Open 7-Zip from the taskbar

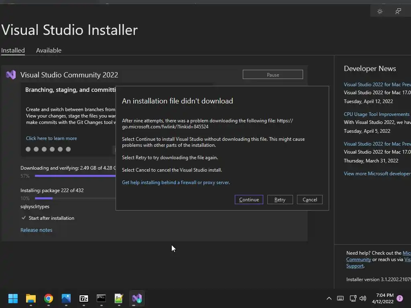point(83,298)
